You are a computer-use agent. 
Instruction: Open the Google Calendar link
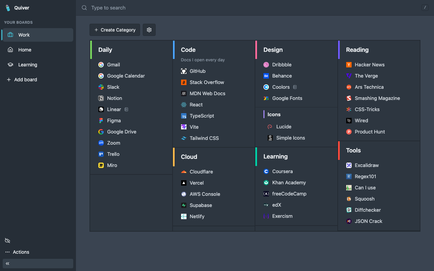coord(126,76)
